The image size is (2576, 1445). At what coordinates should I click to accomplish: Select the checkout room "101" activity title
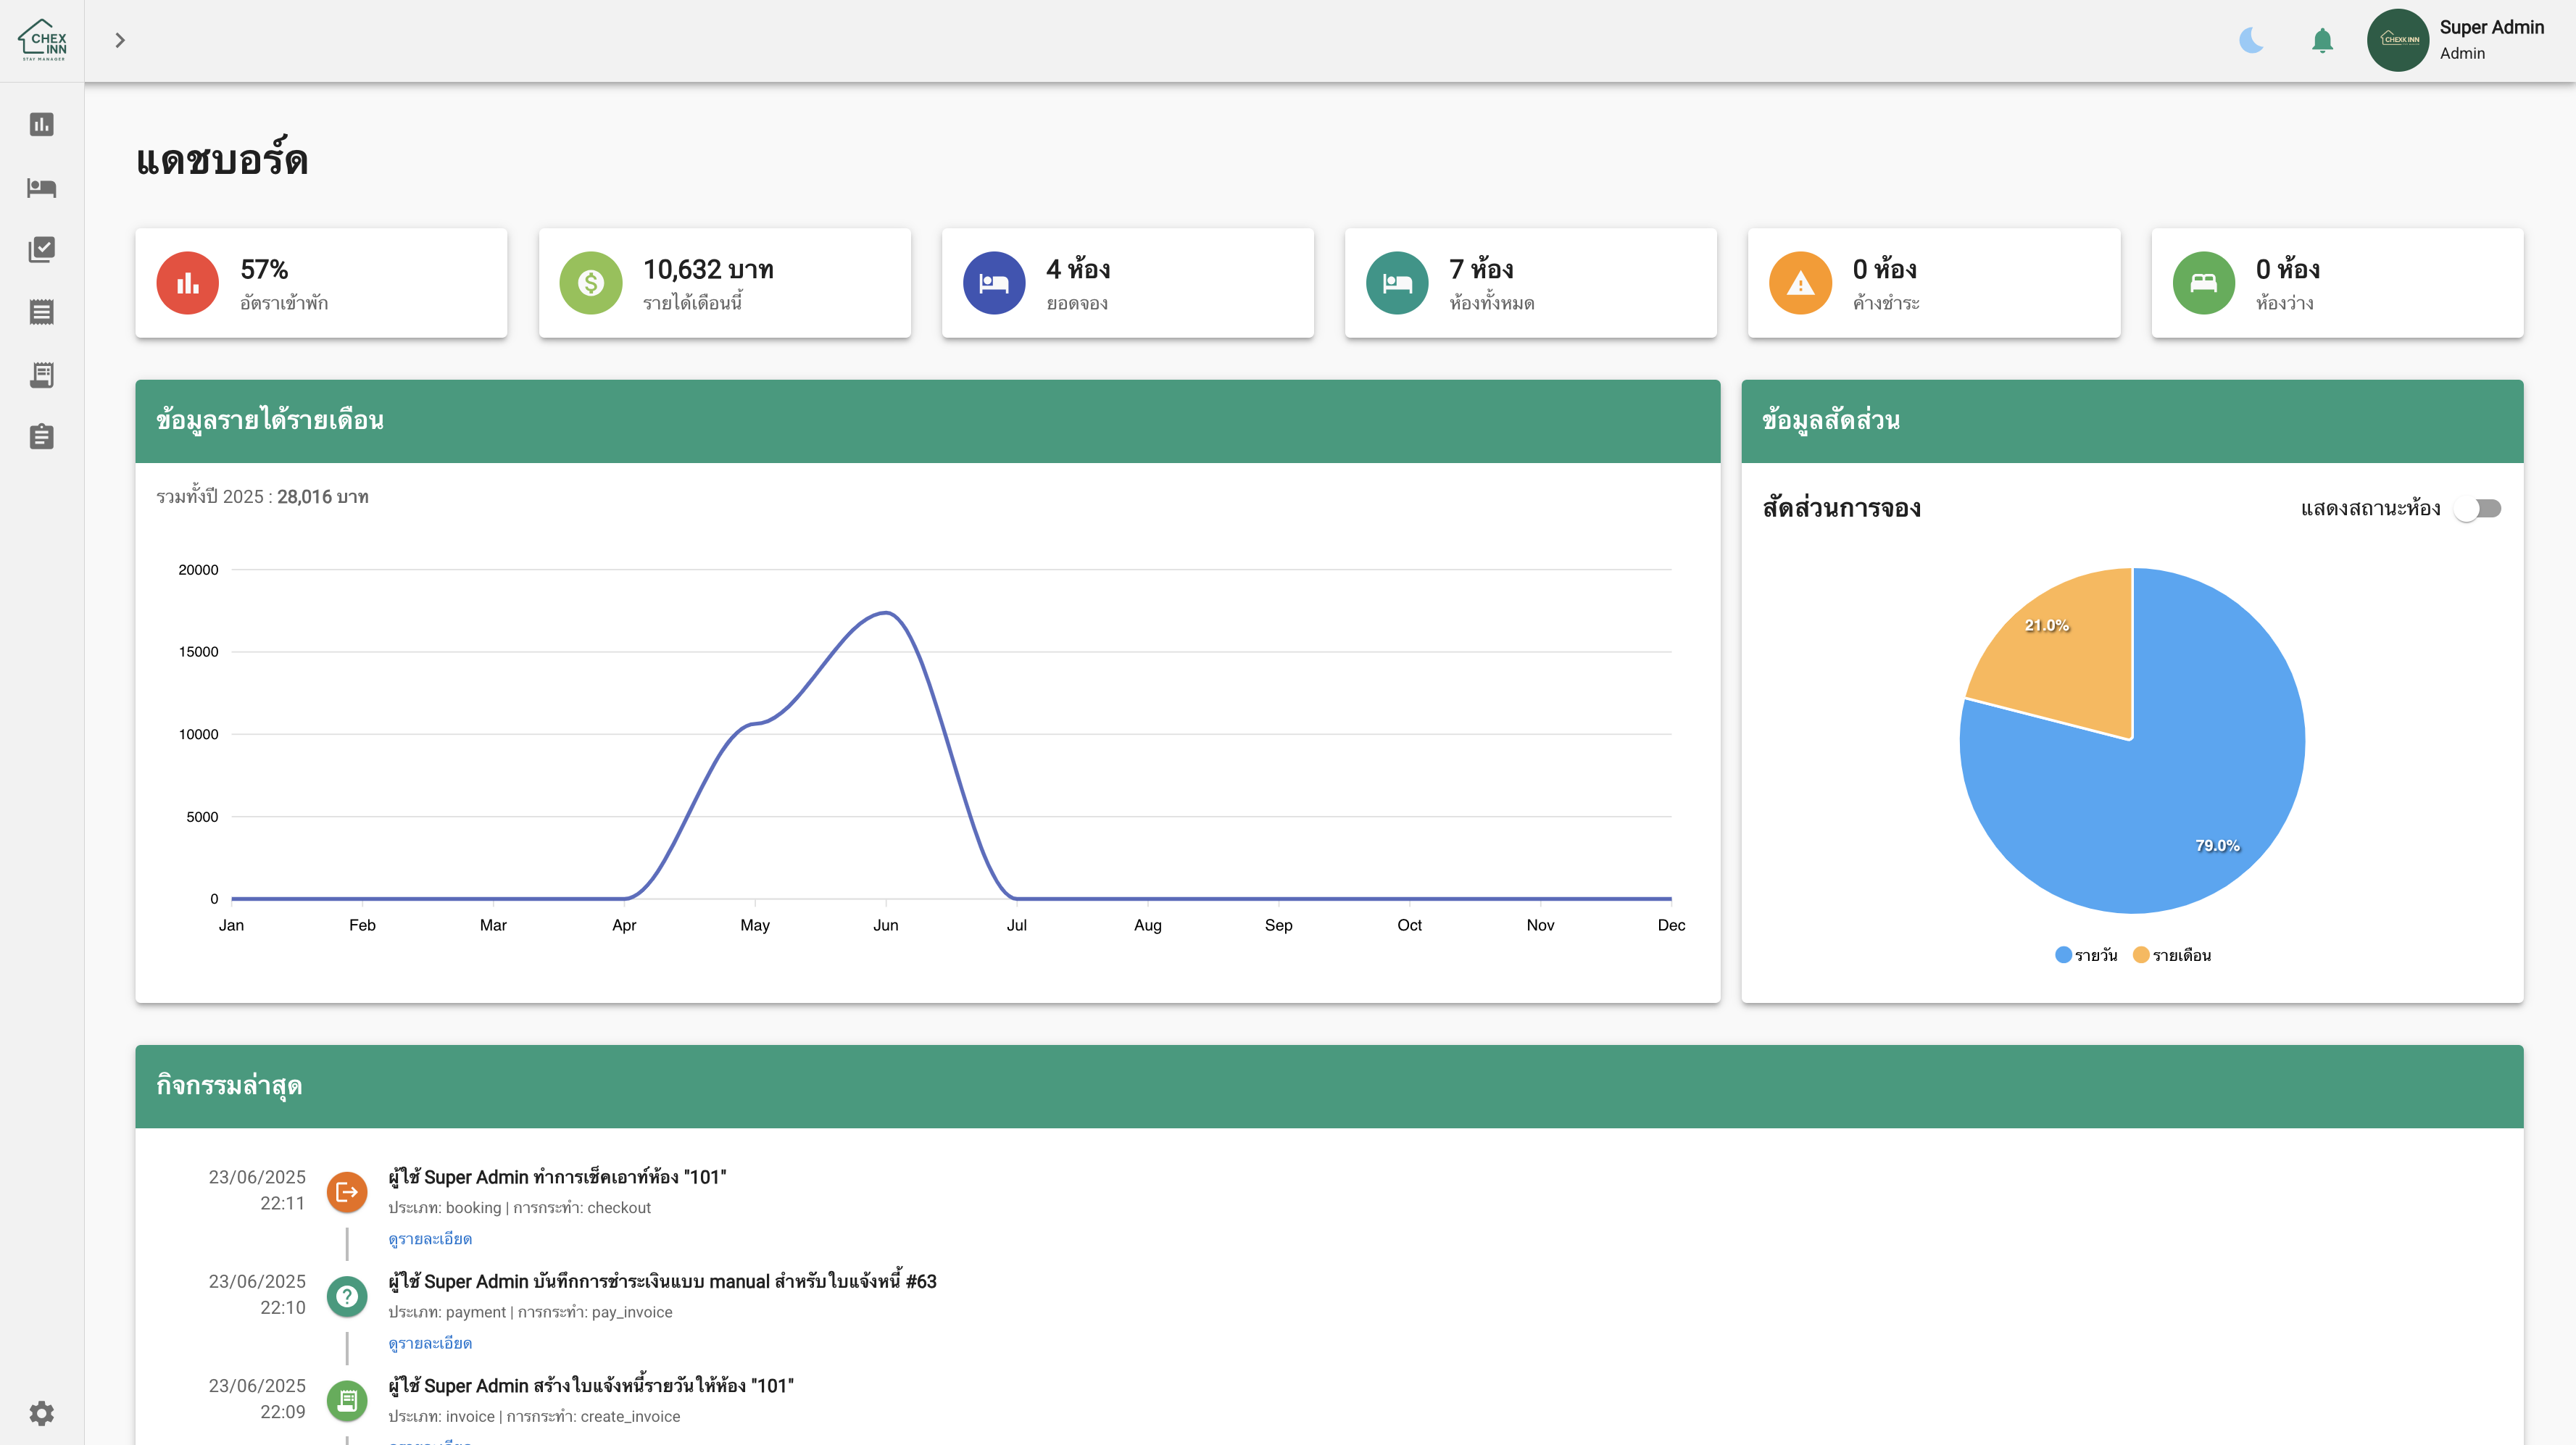coord(557,1177)
